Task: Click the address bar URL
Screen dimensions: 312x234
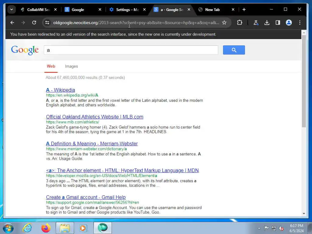Action: click(x=136, y=23)
